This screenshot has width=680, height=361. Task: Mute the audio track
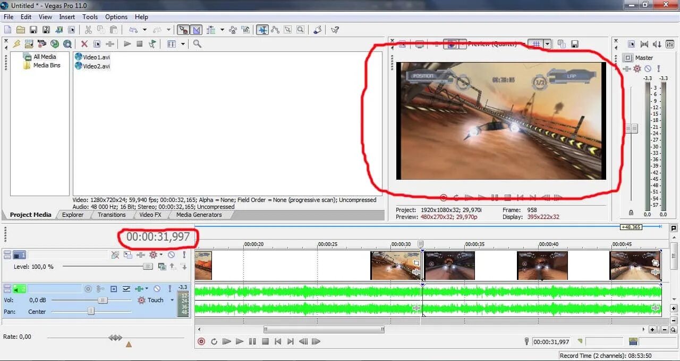[x=157, y=289]
